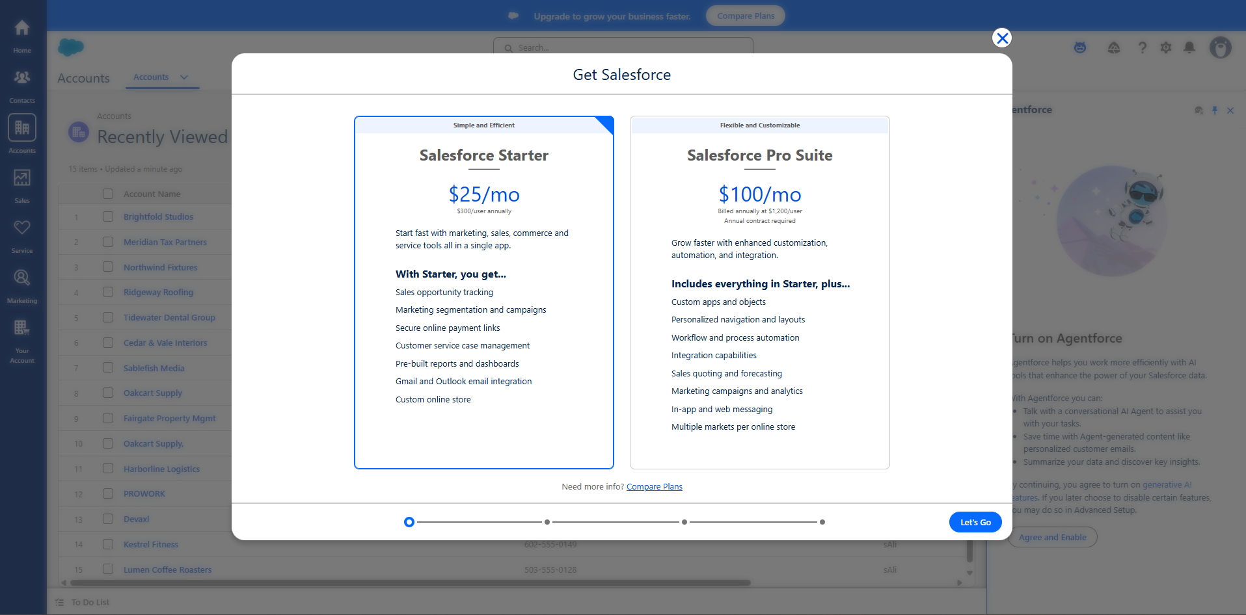Click the Recently Viewed accounts list icon

pyautogui.click(x=79, y=133)
